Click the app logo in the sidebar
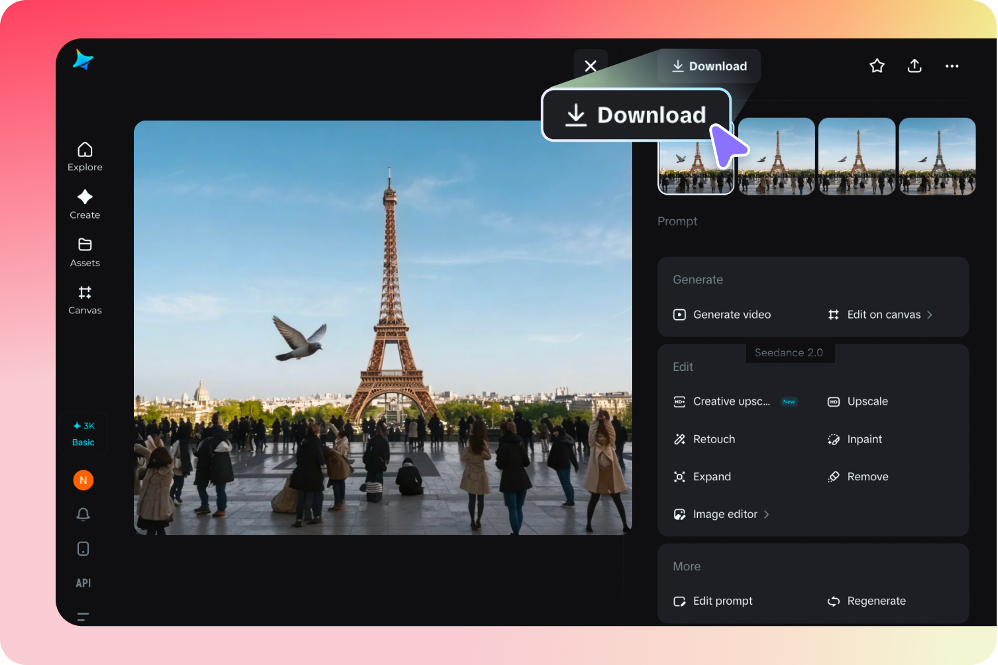The width and height of the screenshot is (998, 665). [83, 60]
